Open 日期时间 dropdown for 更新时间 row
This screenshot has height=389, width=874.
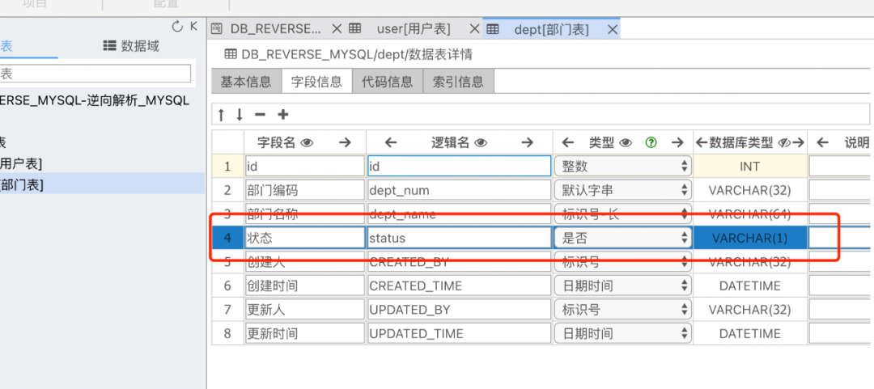[623, 334]
